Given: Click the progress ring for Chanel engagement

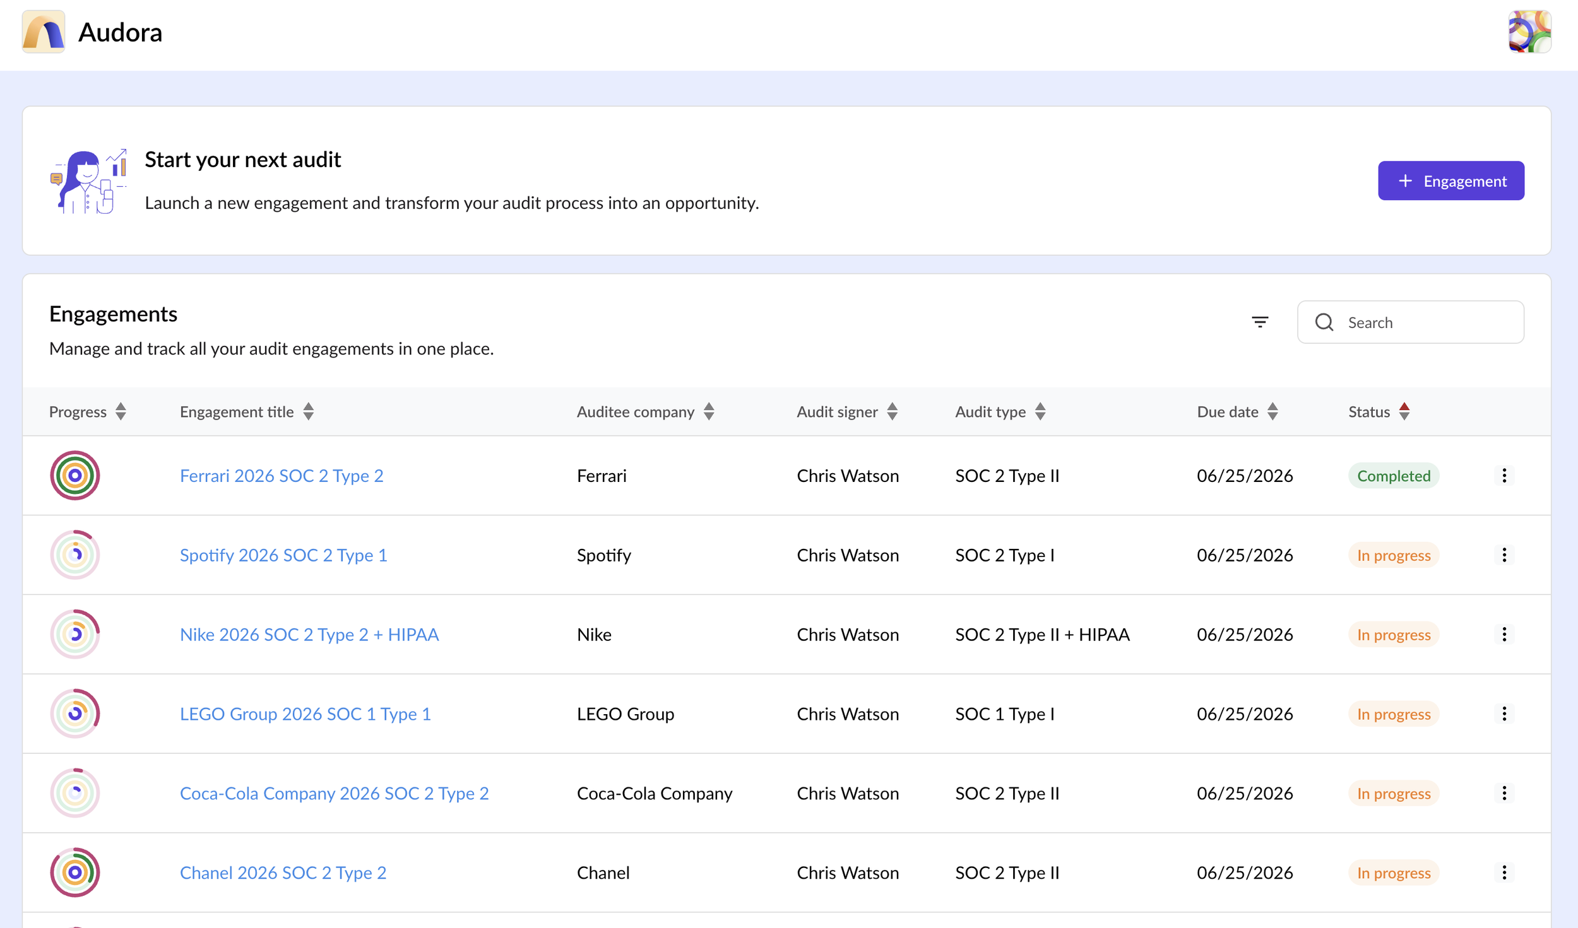Looking at the screenshot, I should click(74, 872).
